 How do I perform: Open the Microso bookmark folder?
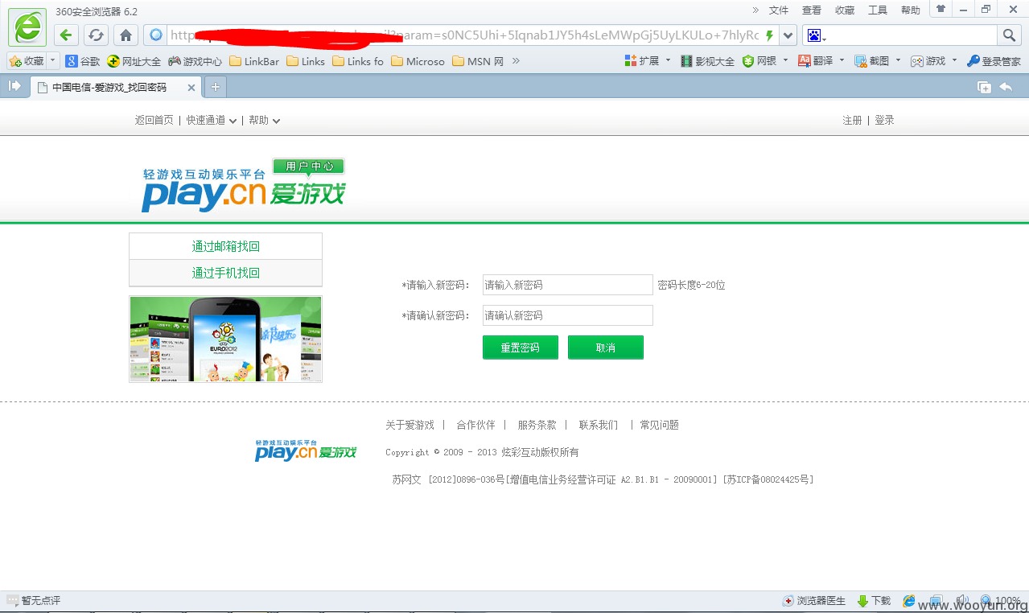[x=418, y=61]
